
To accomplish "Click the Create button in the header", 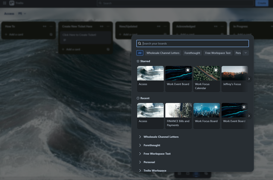I will pos(262,3).
